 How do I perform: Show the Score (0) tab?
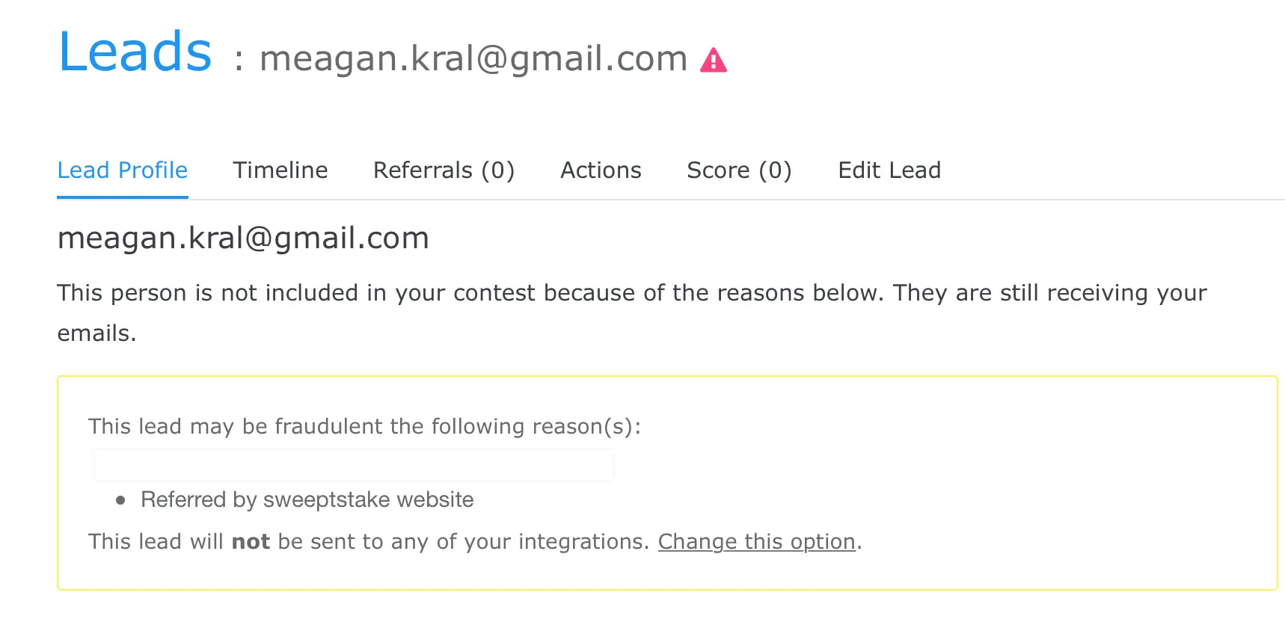[x=739, y=170]
